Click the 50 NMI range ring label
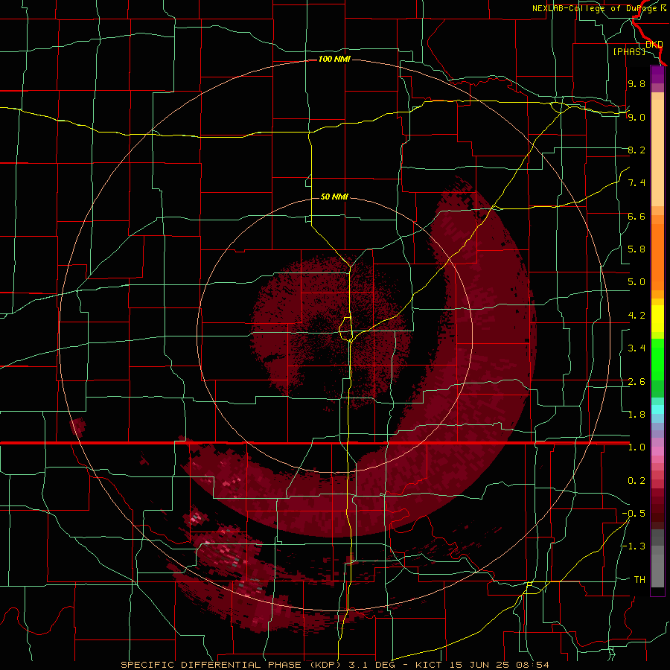Viewport: 670px width, 670px height. point(334,197)
